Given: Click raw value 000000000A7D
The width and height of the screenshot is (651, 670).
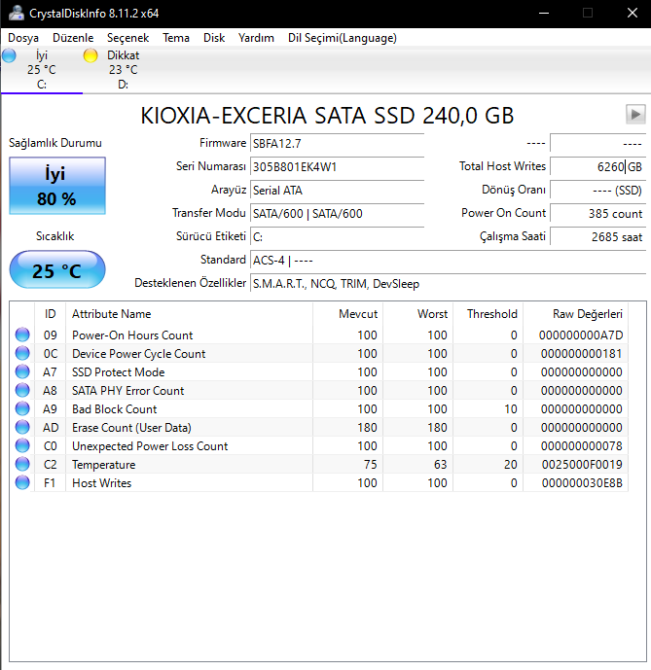Looking at the screenshot, I should (580, 335).
